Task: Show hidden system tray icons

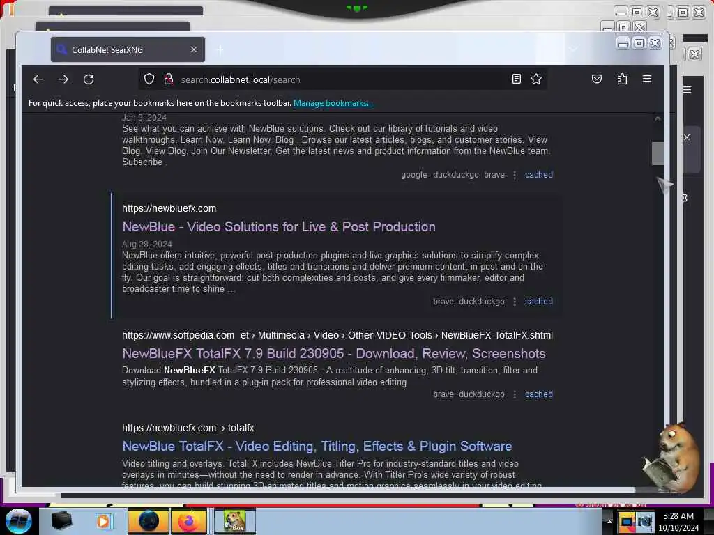Action: coord(609,522)
